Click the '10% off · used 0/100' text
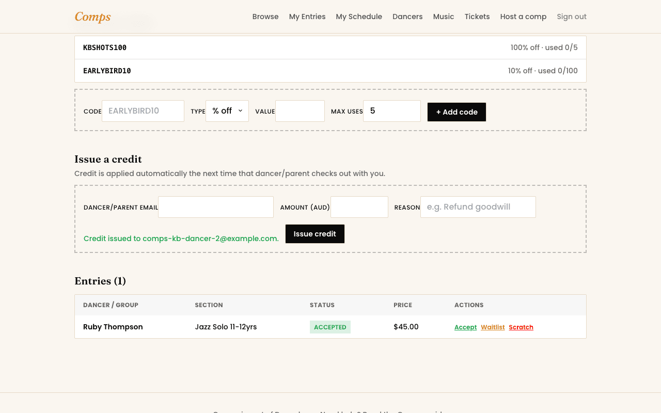The height and width of the screenshot is (413, 661). pyautogui.click(x=543, y=71)
